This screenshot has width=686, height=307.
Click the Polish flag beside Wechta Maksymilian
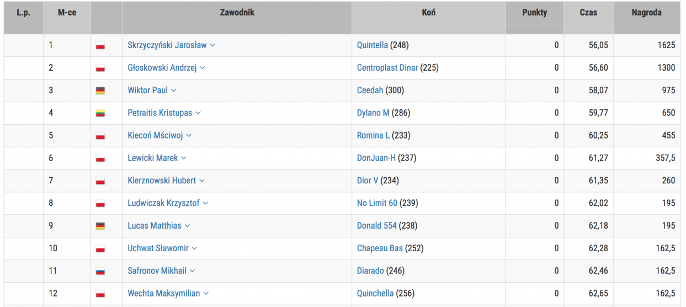point(100,294)
